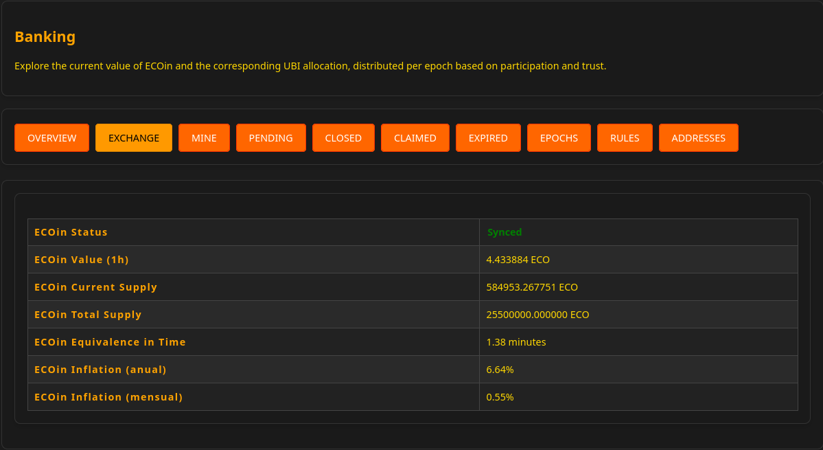
Task: Open the Overview tab
Action: (51, 138)
